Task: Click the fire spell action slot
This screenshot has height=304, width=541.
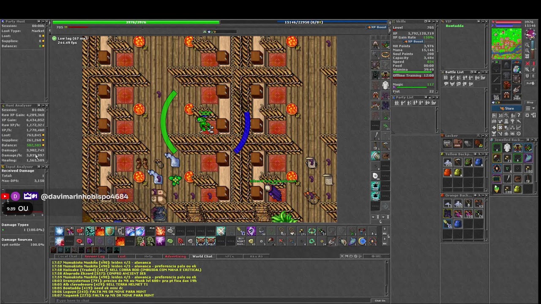Action: pyautogui.click(x=100, y=231)
